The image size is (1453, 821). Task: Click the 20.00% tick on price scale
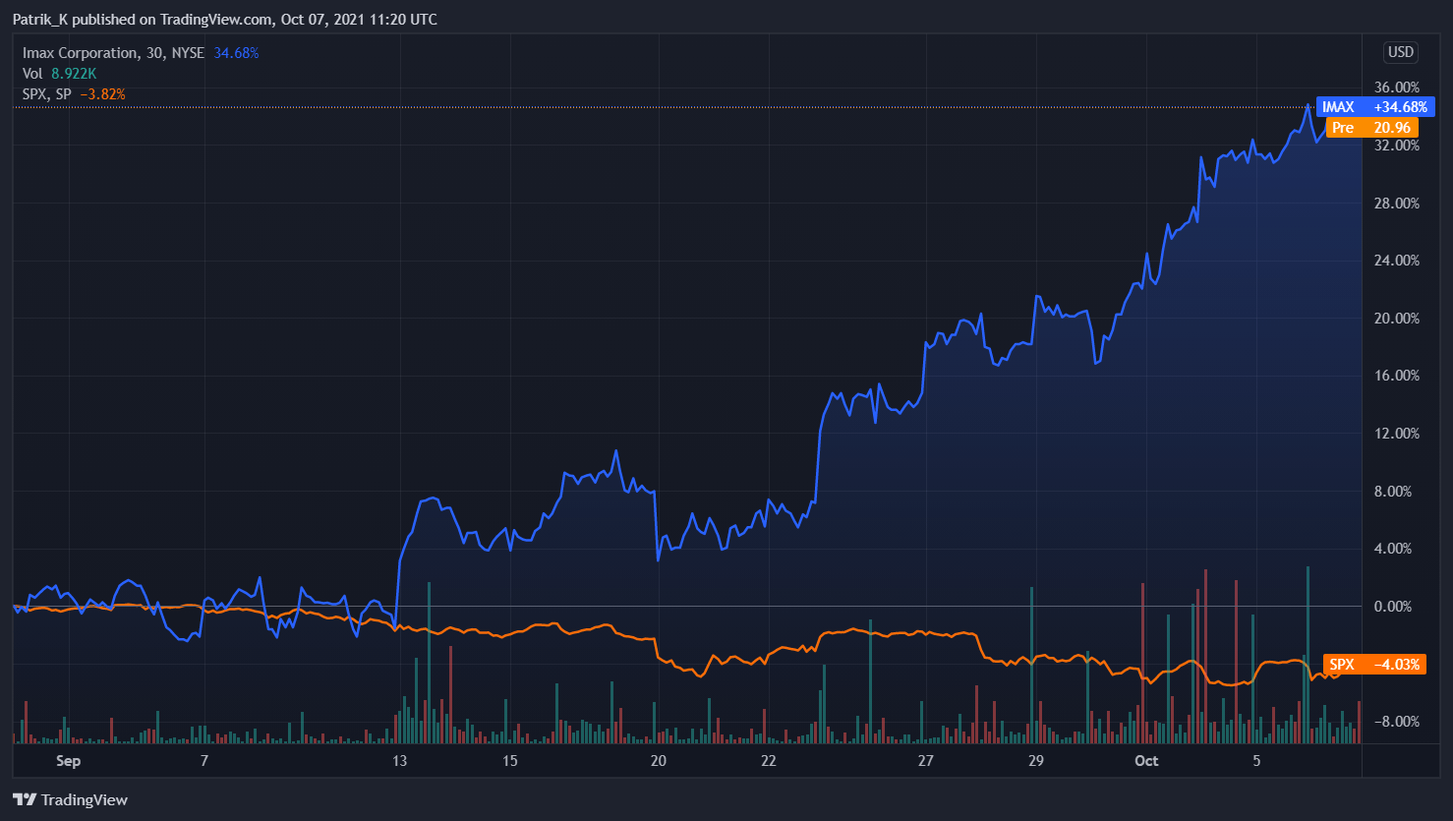pyautogui.click(x=1396, y=319)
